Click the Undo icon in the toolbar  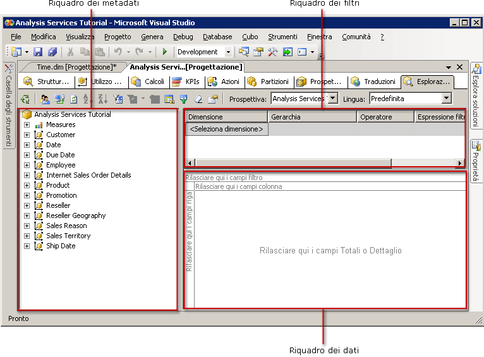tap(118, 52)
